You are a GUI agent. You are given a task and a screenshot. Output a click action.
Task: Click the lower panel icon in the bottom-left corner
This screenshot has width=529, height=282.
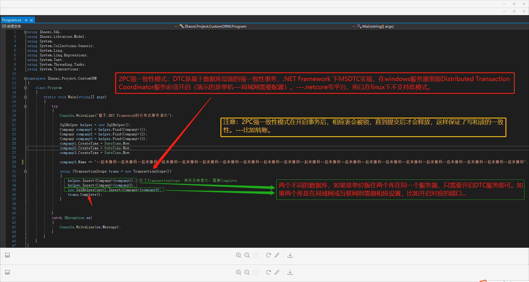[7, 272]
